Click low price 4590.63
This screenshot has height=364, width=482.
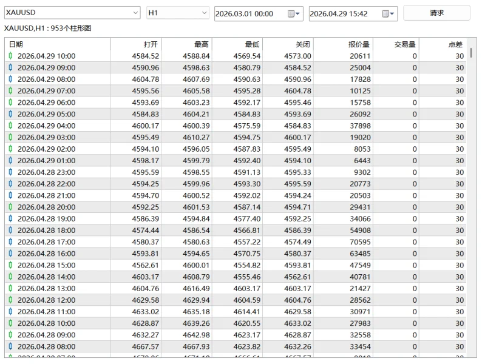247,79
